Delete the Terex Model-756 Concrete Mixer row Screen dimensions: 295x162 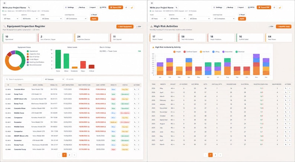(139, 90)
